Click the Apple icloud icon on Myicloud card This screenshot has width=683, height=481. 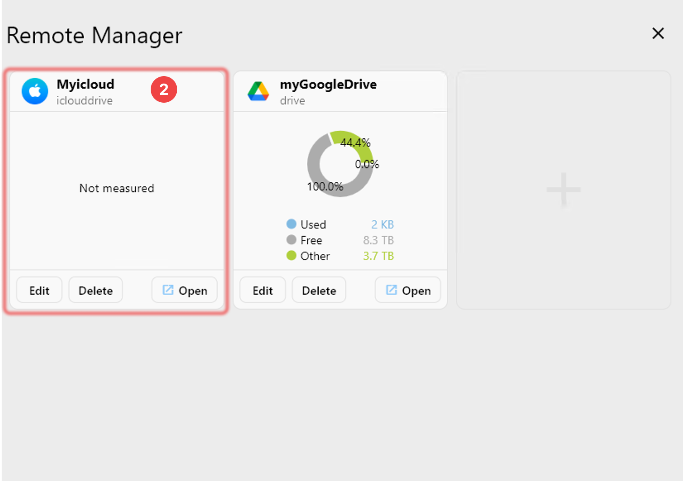click(35, 91)
